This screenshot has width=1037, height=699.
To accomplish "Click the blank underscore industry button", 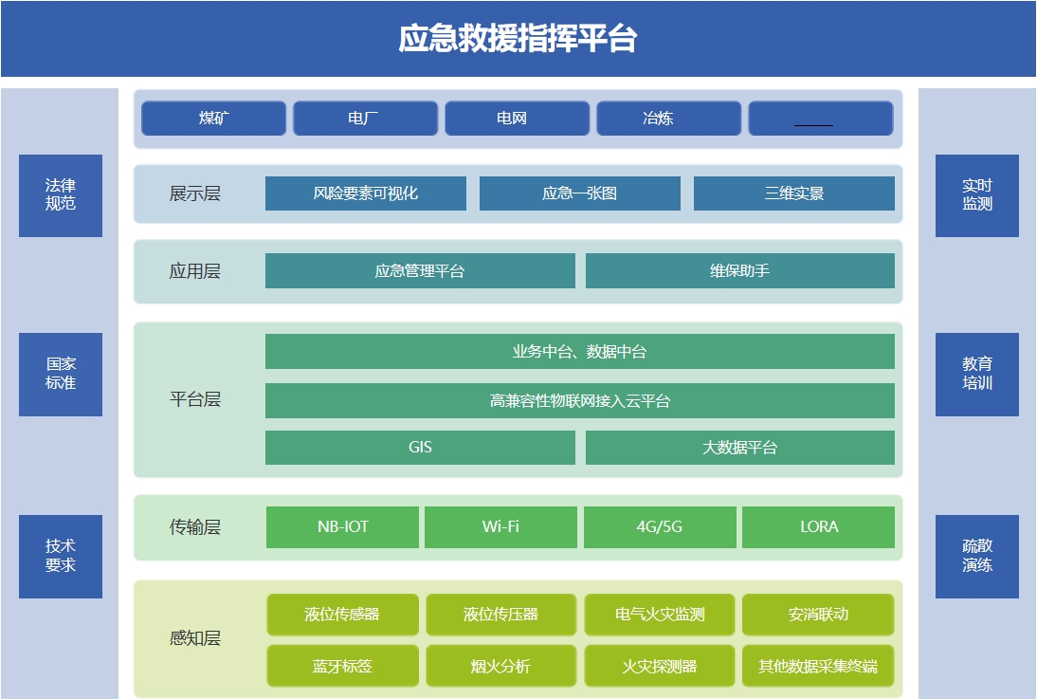I will pyautogui.click(x=820, y=119).
